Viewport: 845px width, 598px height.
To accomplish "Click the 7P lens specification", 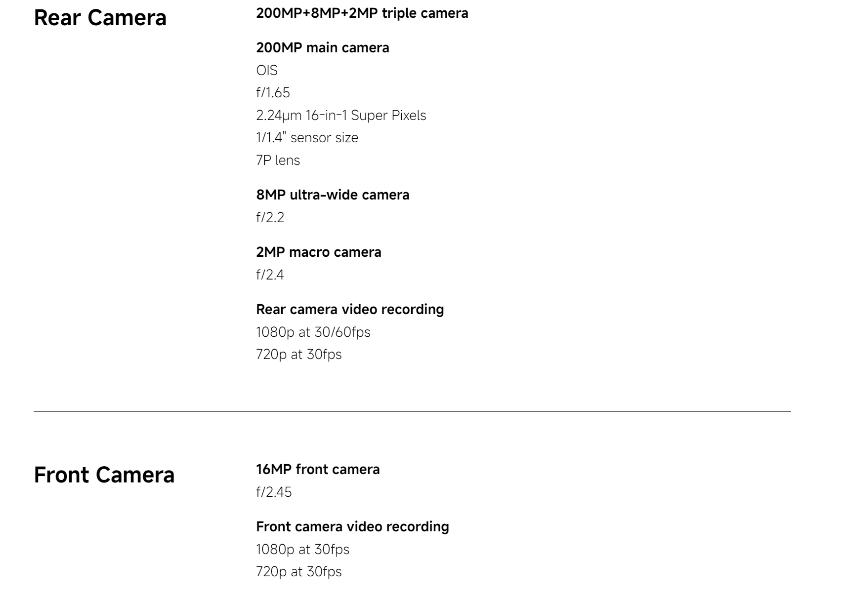I will pos(278,160).
